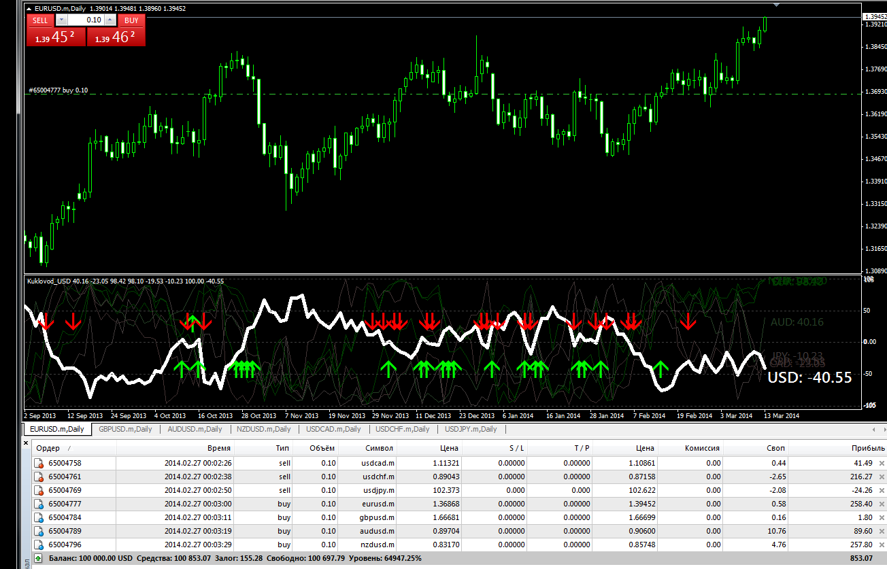
Task: Increase volume with the up arrow
Action: pos(111,20)
